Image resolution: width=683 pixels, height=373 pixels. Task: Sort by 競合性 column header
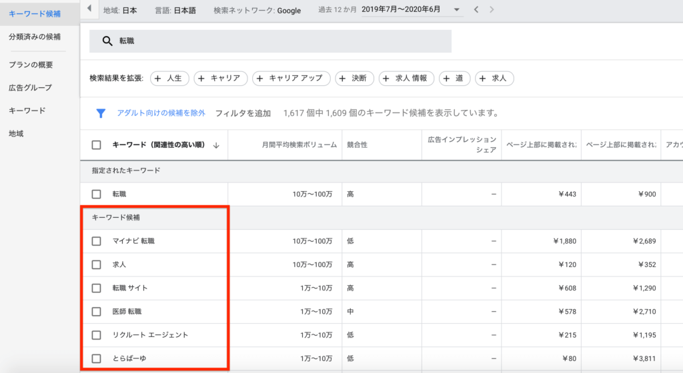coord(358,145)
